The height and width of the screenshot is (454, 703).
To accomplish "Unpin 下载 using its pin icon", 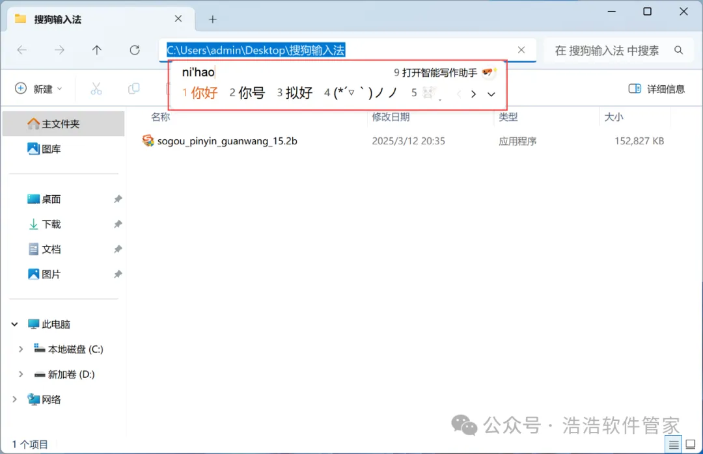I will 117,224.
